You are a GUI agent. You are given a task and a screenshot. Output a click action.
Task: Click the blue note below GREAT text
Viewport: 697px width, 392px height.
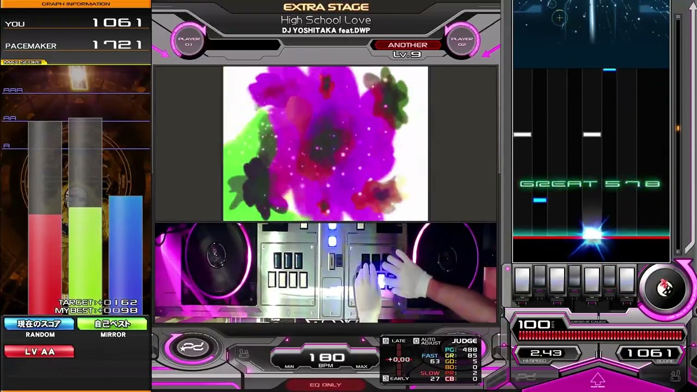click(x=540, y=200)
